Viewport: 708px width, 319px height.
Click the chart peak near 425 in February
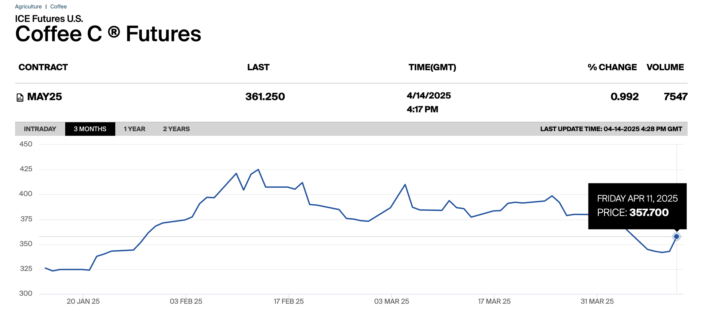pos(258,170)
